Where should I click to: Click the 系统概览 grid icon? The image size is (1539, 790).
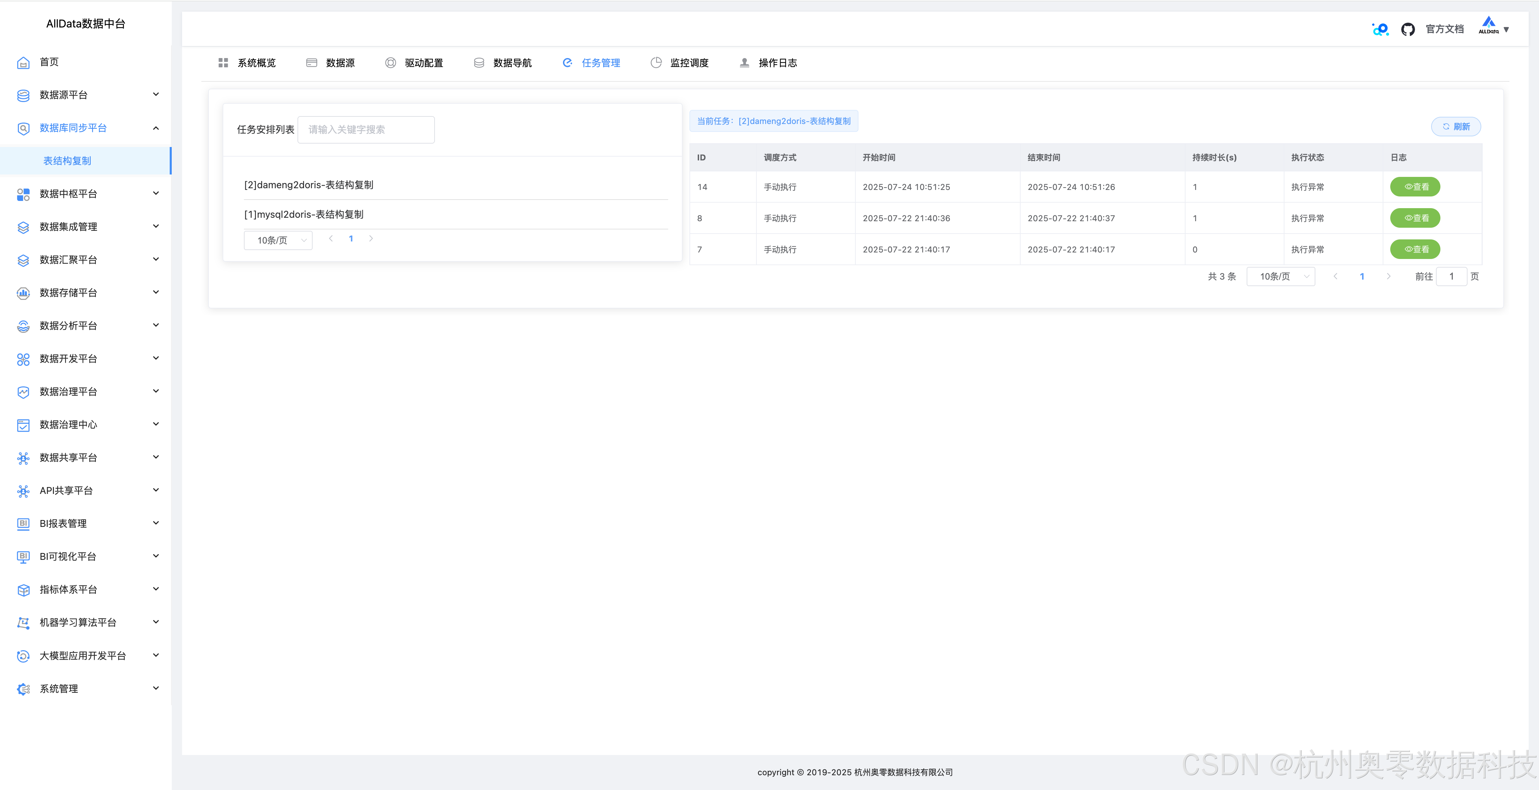223,63
